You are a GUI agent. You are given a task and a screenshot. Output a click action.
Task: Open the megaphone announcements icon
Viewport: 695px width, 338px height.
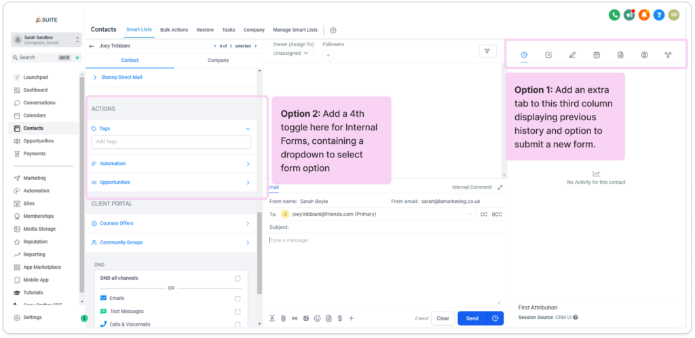click(629, 15)
